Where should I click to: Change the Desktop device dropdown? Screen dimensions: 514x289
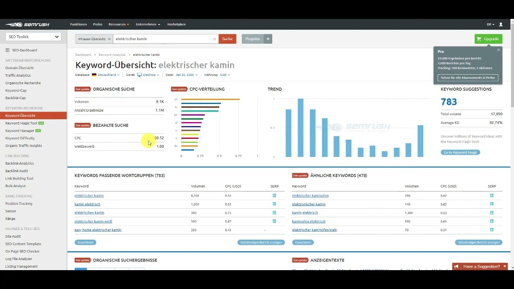[151, 75]
